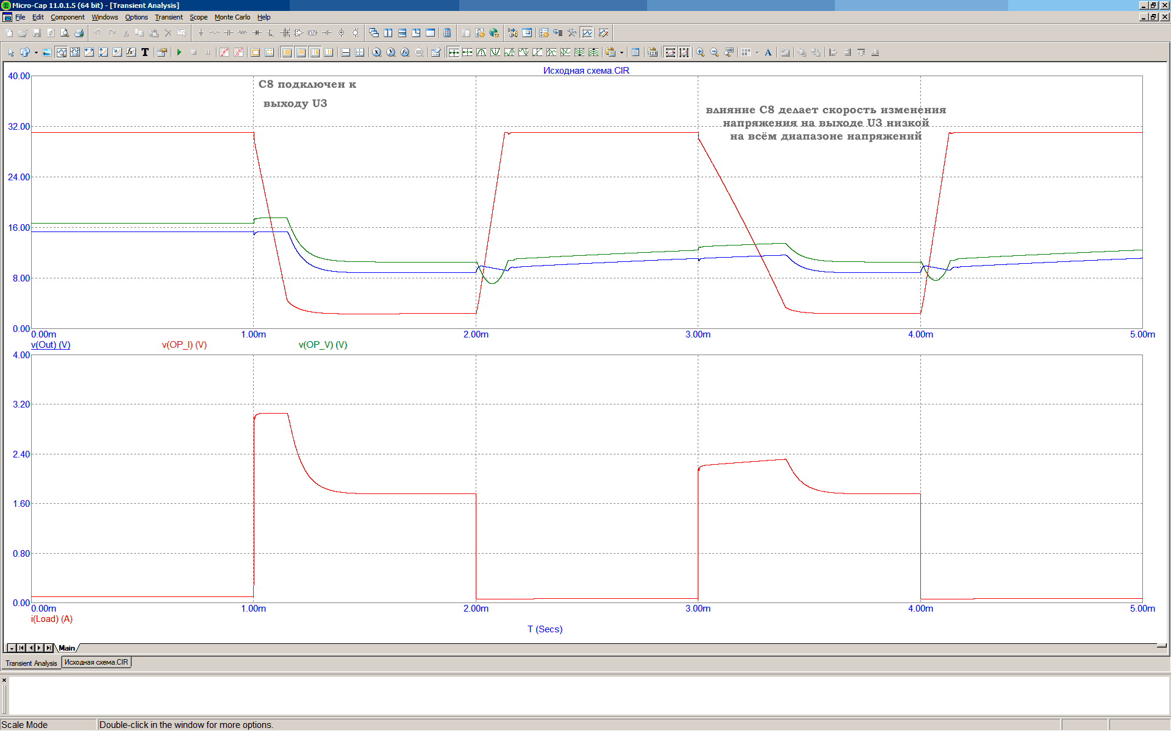This screenshot has width=1171, height=731.
Task: Click the ground component icon
Action: tap(201, 33)
